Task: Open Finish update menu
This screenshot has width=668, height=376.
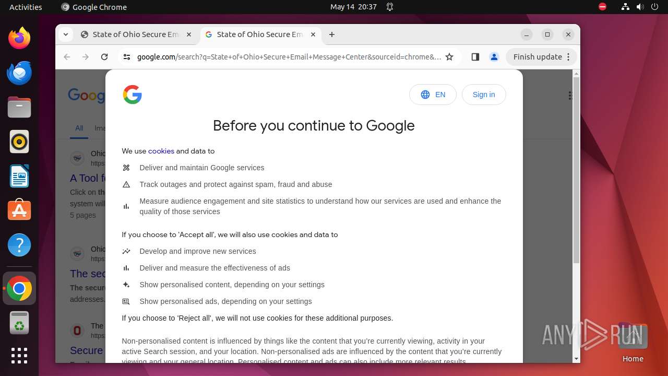Action: pyautogui.click(x=541, y=57)
